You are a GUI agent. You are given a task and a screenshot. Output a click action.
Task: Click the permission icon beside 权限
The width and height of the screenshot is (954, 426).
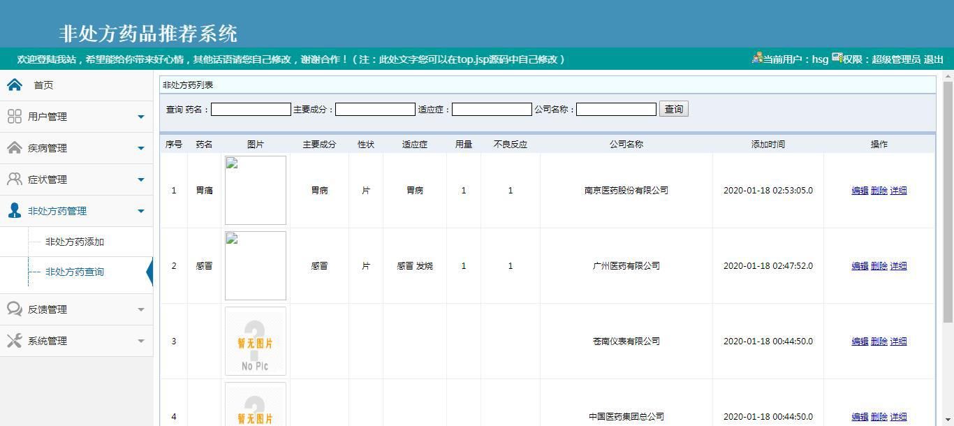click(x=837, y=58)
